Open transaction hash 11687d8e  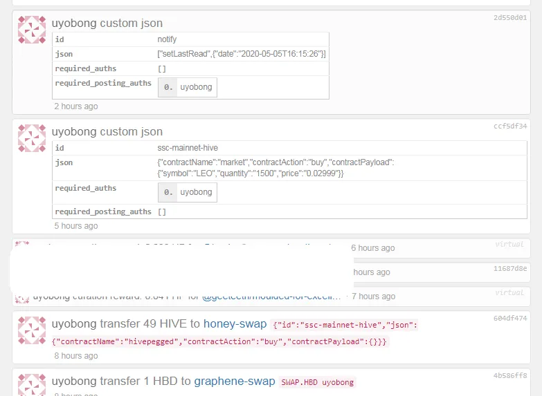510,268
